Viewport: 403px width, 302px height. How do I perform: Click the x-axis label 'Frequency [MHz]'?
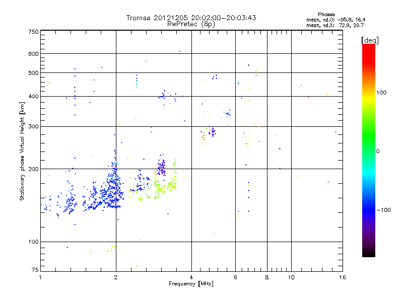click(x=191, y=283)
